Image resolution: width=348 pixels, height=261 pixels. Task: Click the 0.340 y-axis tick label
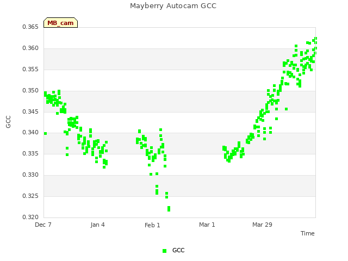[x=30, y=133]
